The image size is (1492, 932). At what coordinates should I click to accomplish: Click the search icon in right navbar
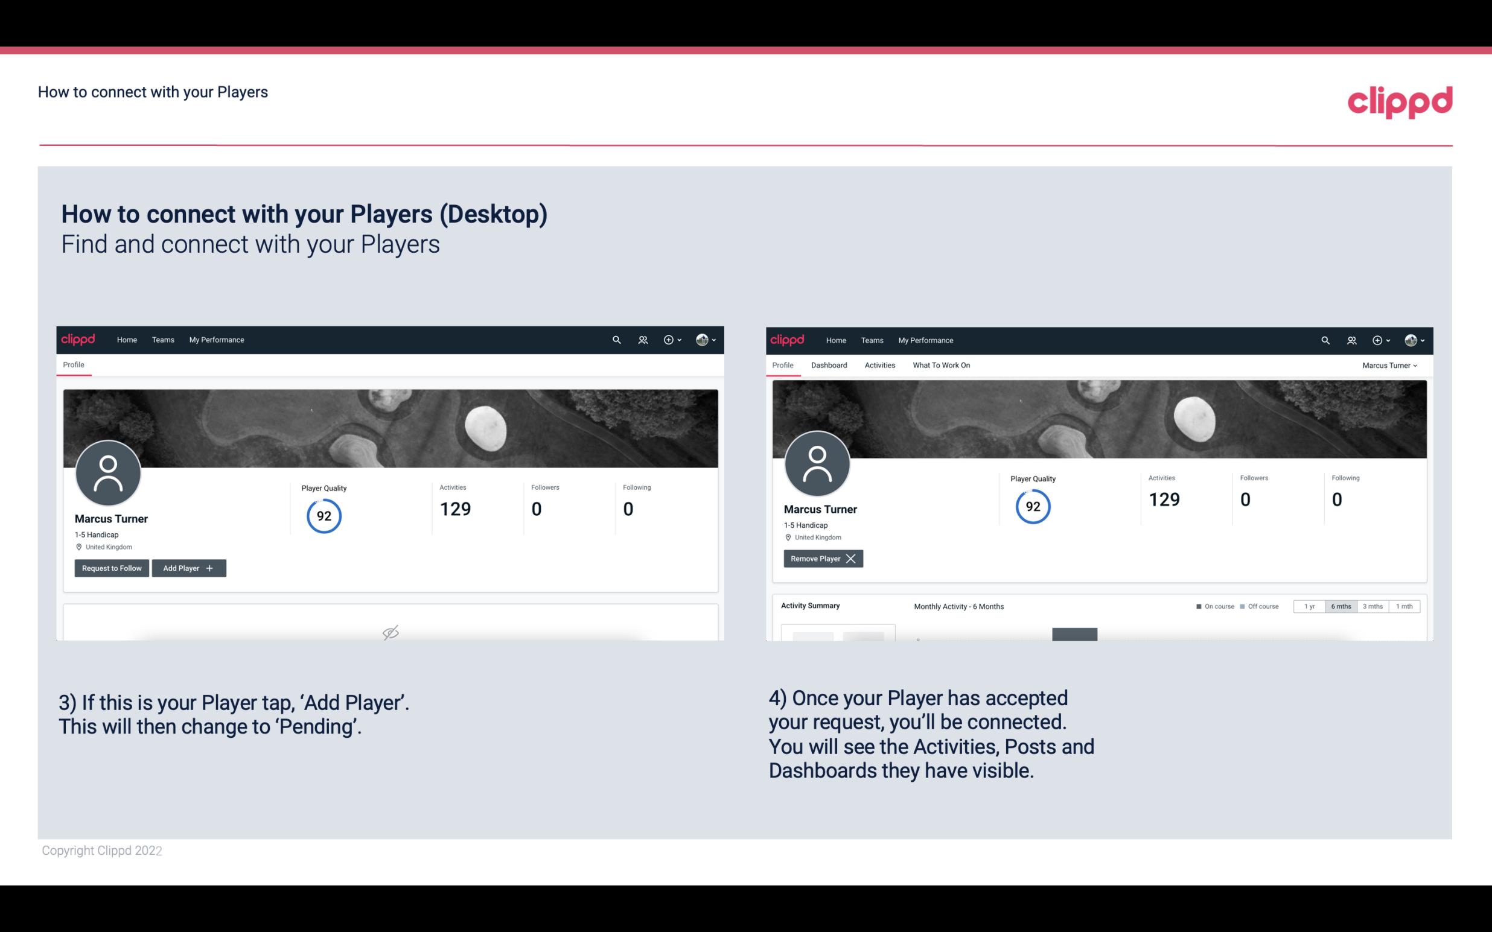[x=1324, y=339]
